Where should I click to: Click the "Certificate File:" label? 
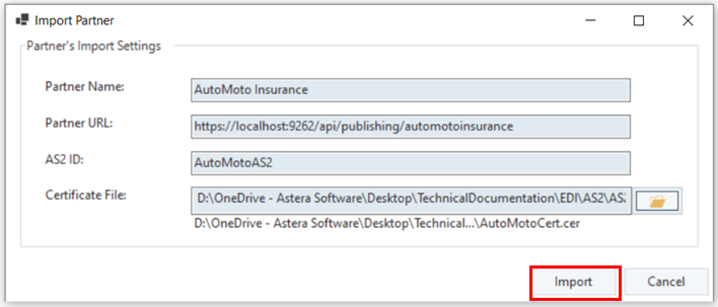86,195
